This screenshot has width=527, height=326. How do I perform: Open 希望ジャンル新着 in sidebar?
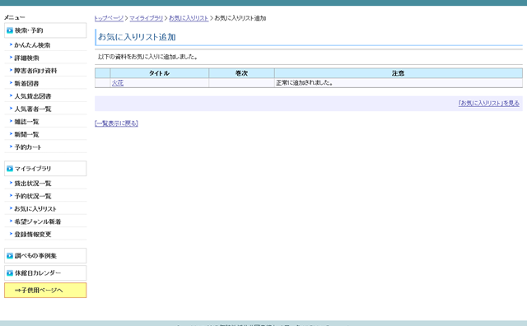click(38, 221)
